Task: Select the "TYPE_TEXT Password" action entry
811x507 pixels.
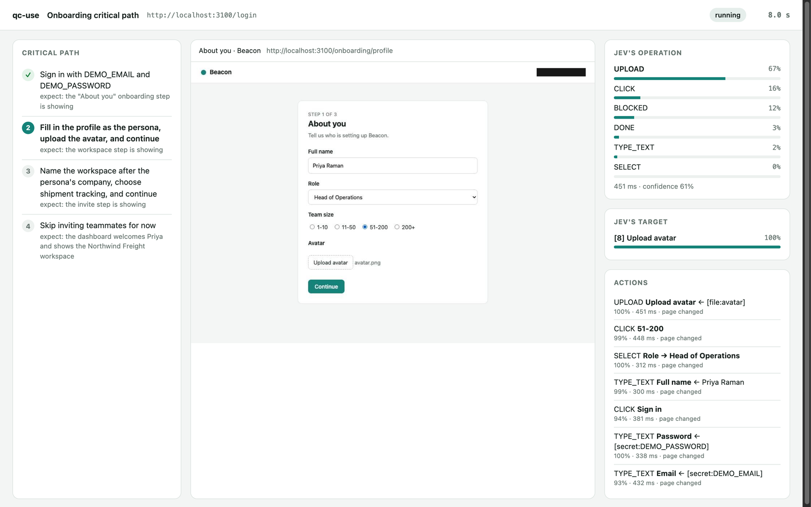Action: point(697,446)
